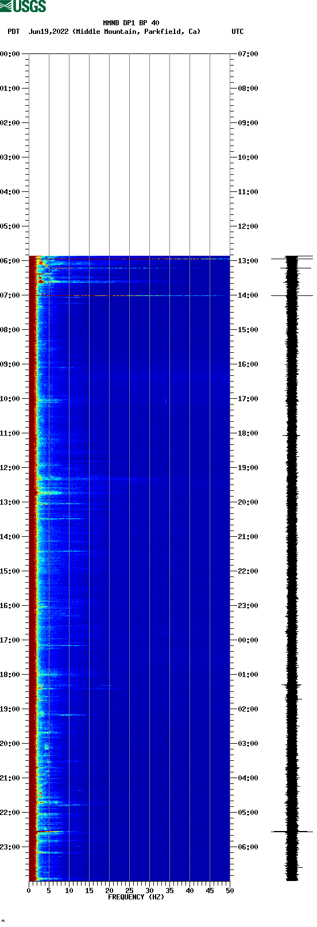Click the 'UTC' timezone label
Screen dimensions: 317x927
[238, 32]
